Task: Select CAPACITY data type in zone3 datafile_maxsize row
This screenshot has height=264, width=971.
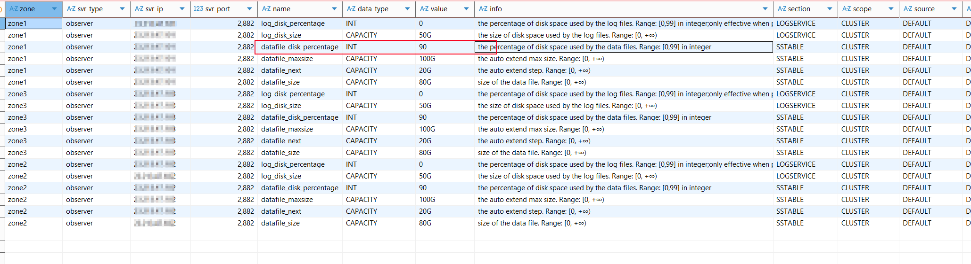Action: pyautogui.click(x=379, y=129)
